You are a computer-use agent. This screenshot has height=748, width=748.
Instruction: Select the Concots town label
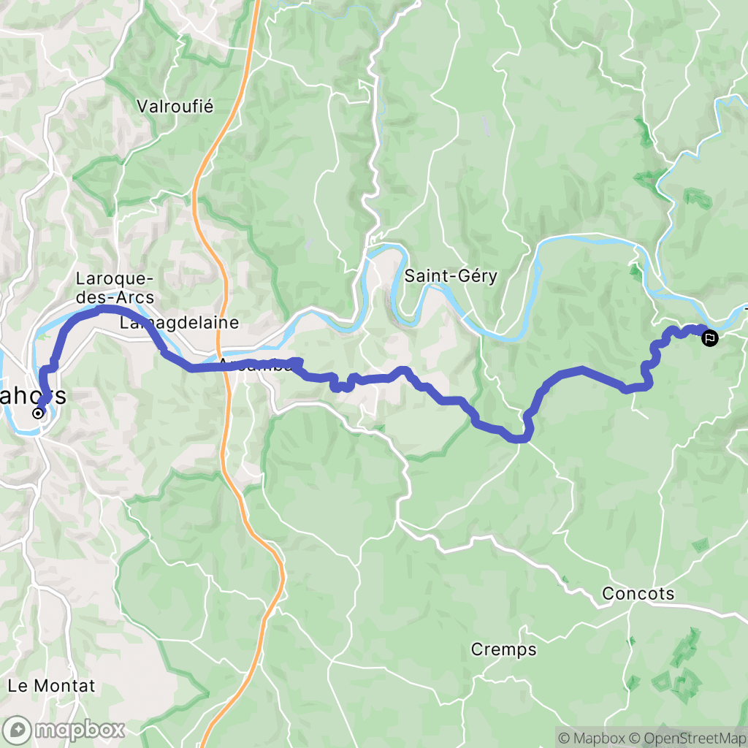tap(638, 593)
